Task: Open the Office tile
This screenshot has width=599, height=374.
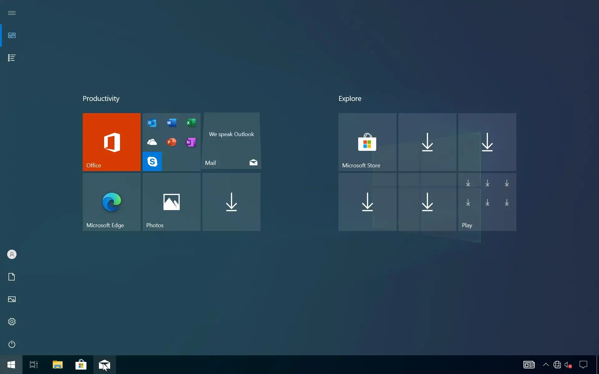Action: [111, 142]
